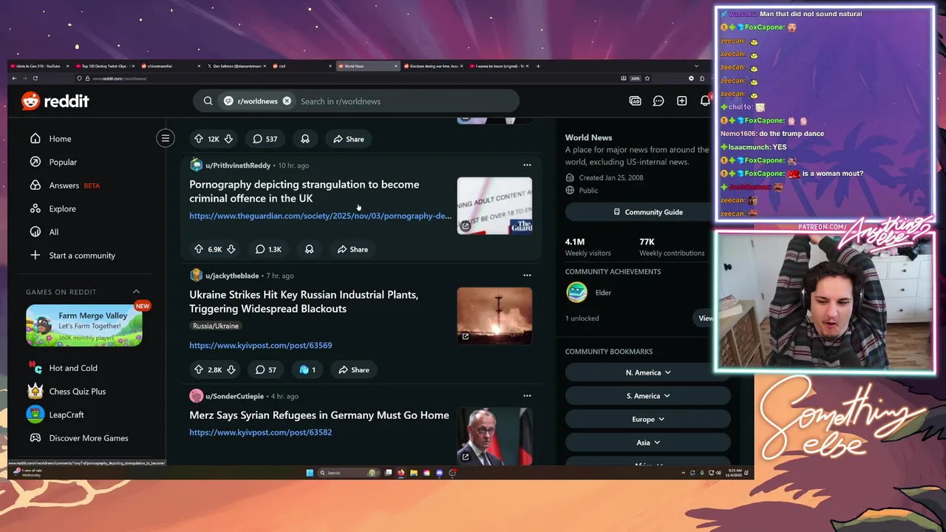Viewport: 946px width, 532px height.
Task: Open the Merz Says Syrian Refugees post
Action: [x=319, y=415]
